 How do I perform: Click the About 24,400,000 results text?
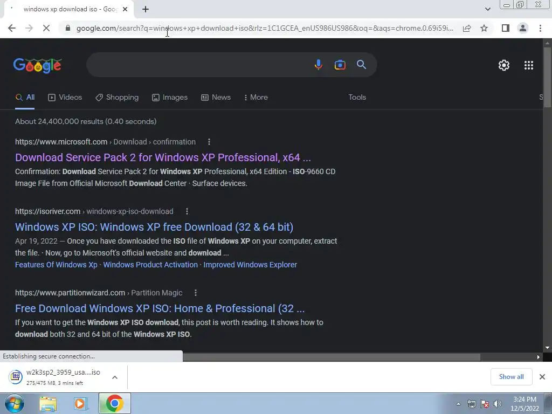pos(86,121)
